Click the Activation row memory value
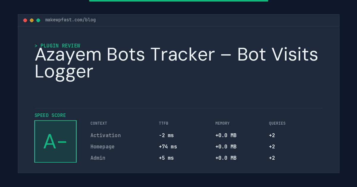Viewport: 357px width, 187px height. [226, 135]
